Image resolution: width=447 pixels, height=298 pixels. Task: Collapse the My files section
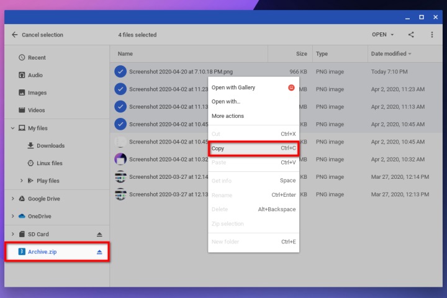(x=12, y=129)
